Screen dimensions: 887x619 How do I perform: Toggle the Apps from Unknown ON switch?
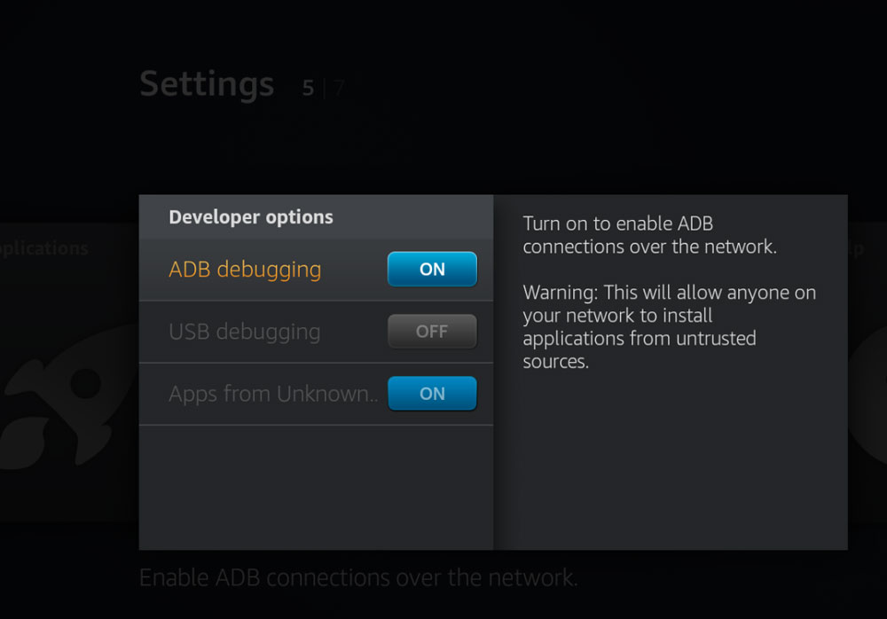coord(432,393)
